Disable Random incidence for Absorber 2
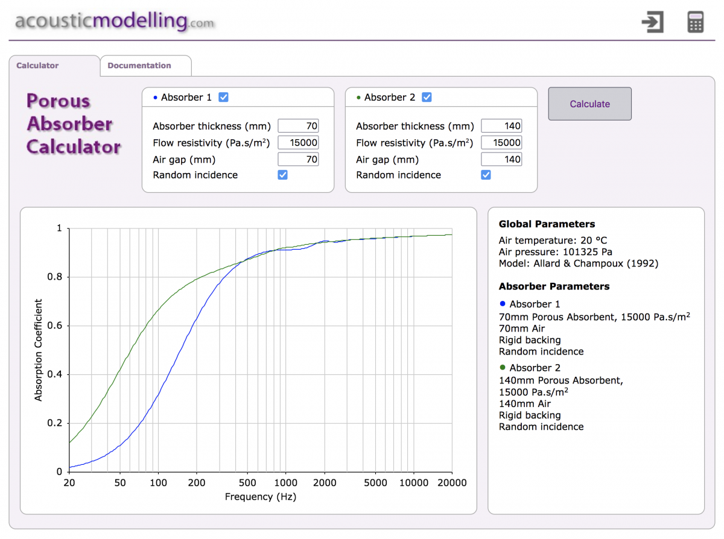 click(486, 175)
